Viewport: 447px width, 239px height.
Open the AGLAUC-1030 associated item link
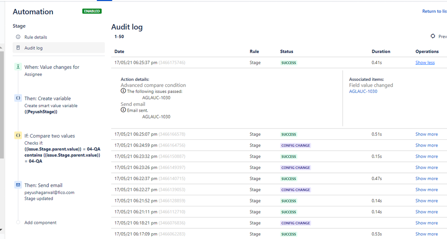click(x=363, y=92)
